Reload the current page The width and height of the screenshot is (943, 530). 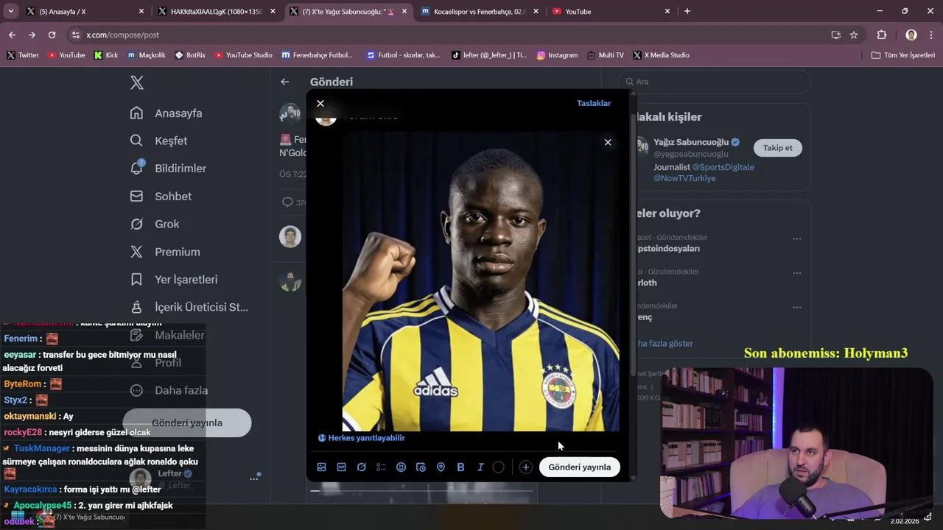point(52,35)
